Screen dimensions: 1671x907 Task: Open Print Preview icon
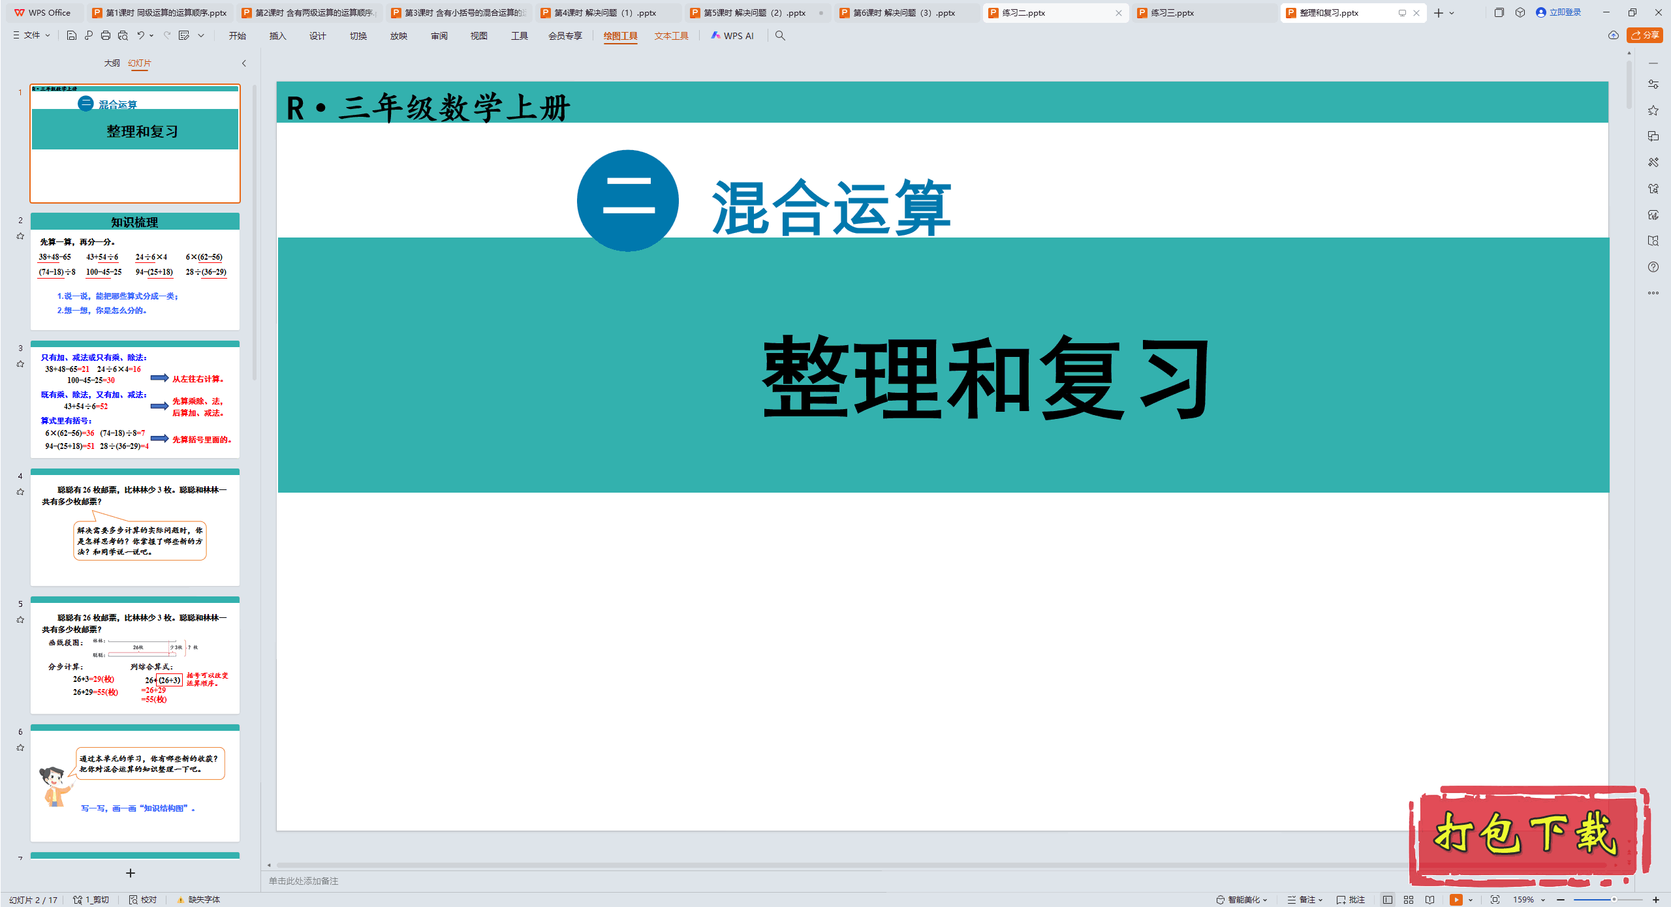[123, 36]
